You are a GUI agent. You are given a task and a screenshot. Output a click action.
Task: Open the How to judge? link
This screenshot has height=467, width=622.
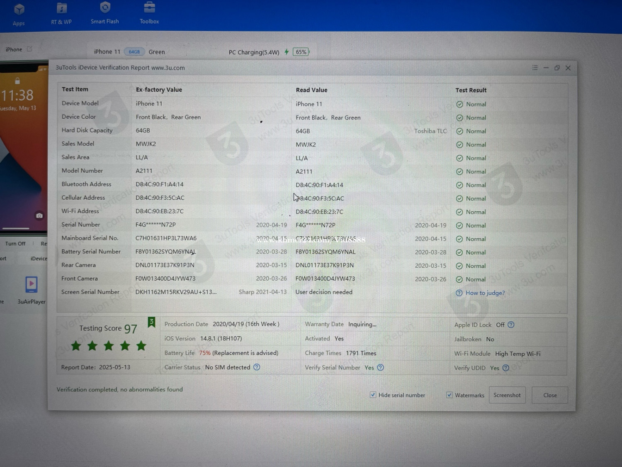(485, 293)
